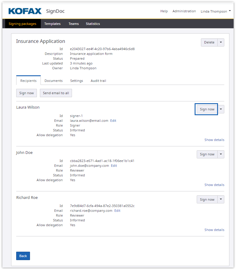
Task: Open the Statistics page
Action: (93, 24)
